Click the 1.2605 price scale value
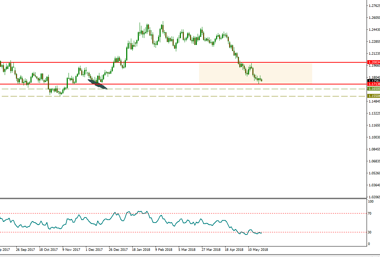This screenshot has height=257, width=380. pyautogui.click(x=373, y=18)
